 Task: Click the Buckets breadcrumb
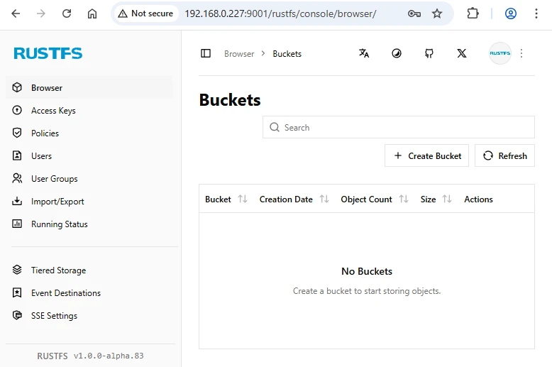pyautogui.click(x=287, y=54)
